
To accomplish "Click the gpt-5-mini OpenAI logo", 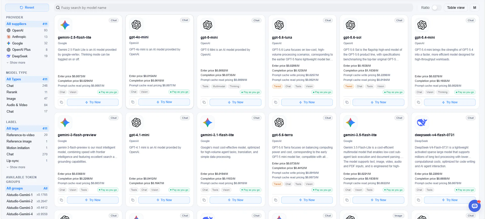I will pos(208,25).
